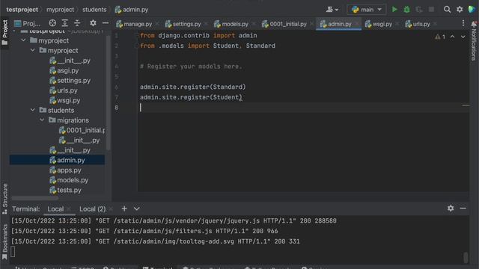This screenshot has width=479, height=269.
Task: Toggle the Bookmarks tool window sidebar button
Action: point(4,242)
